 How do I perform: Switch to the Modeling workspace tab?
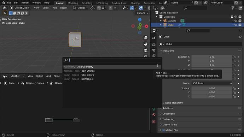tap(73, 3)
